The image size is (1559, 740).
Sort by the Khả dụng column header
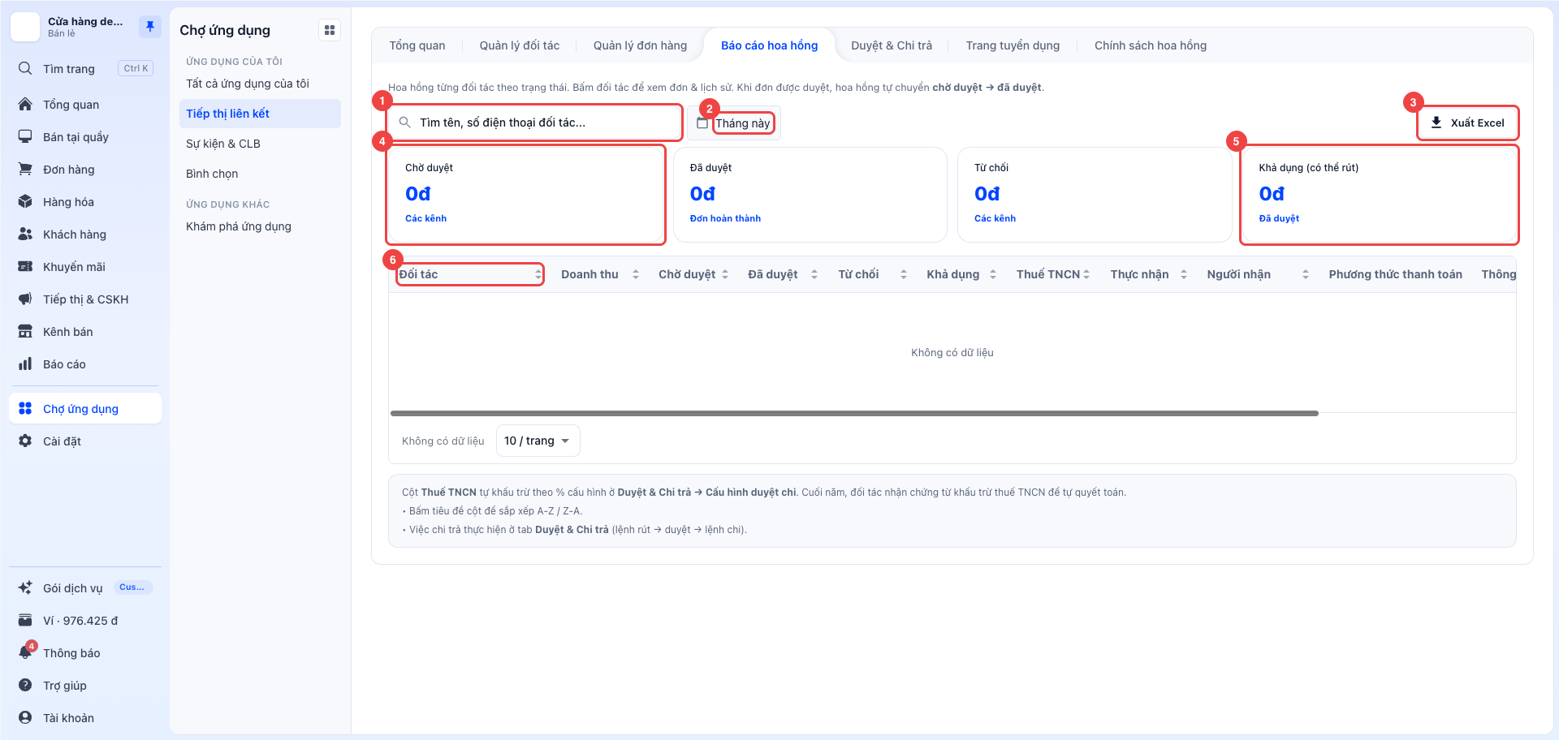click(x=961, y=274)
